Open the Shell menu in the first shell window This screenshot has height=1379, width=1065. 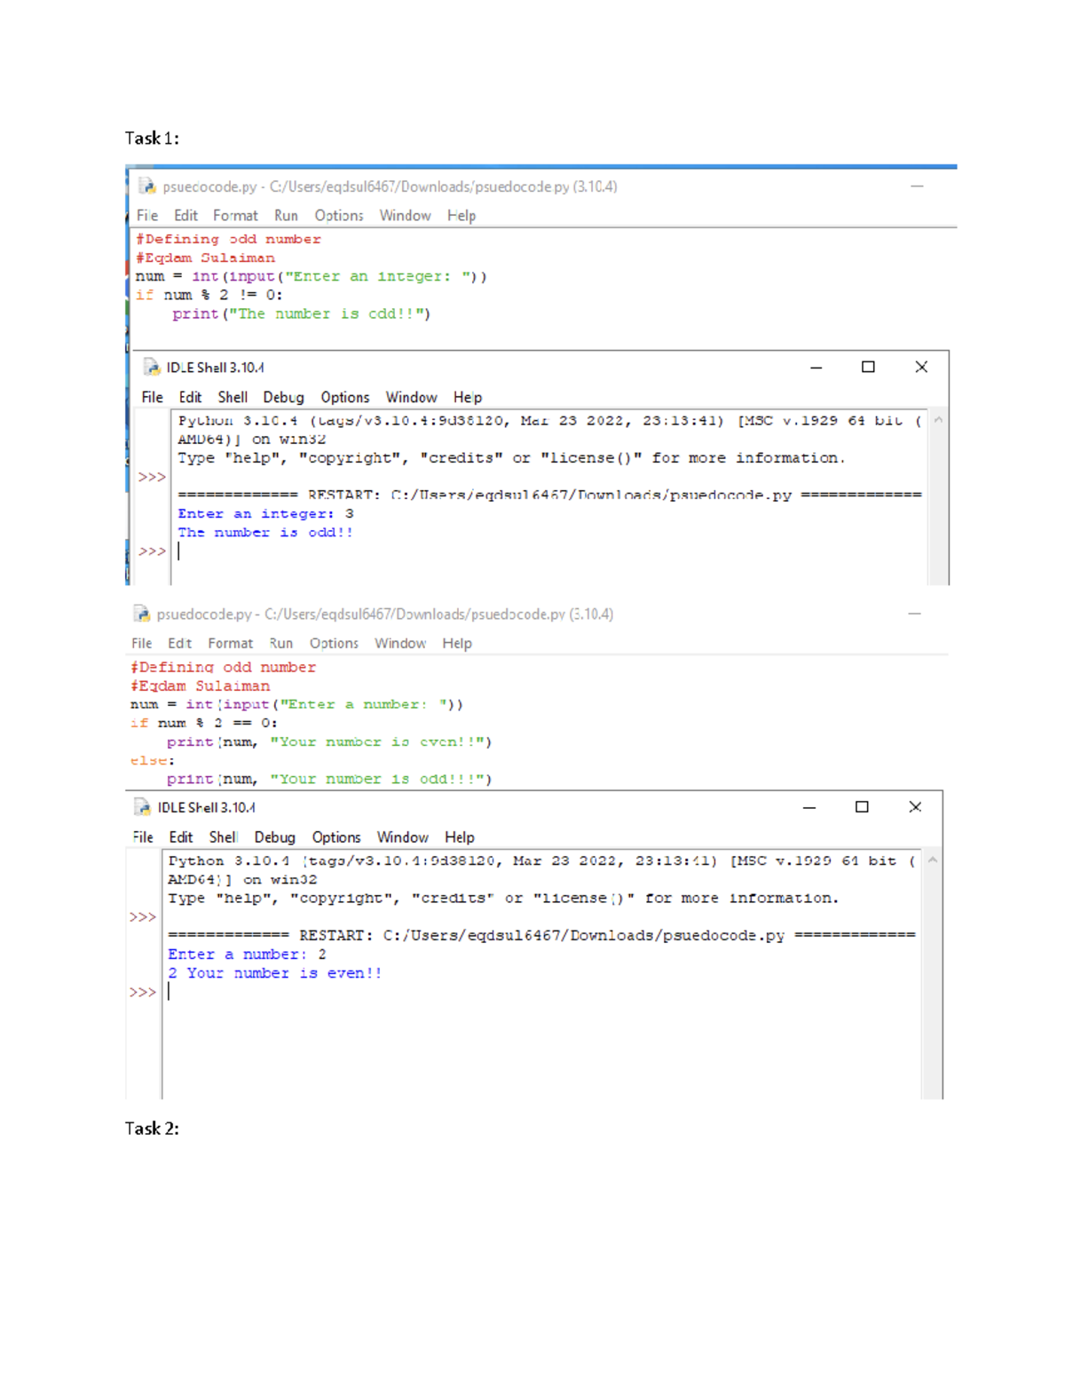[x=232, y=397]
